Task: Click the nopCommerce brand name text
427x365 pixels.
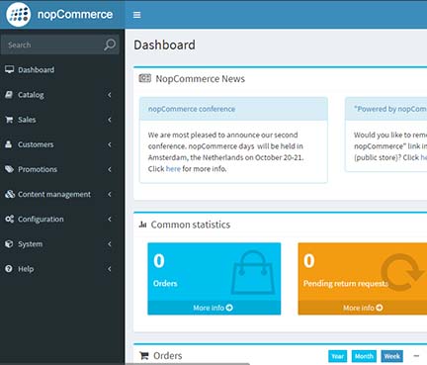Action: [x=75, y=15]
